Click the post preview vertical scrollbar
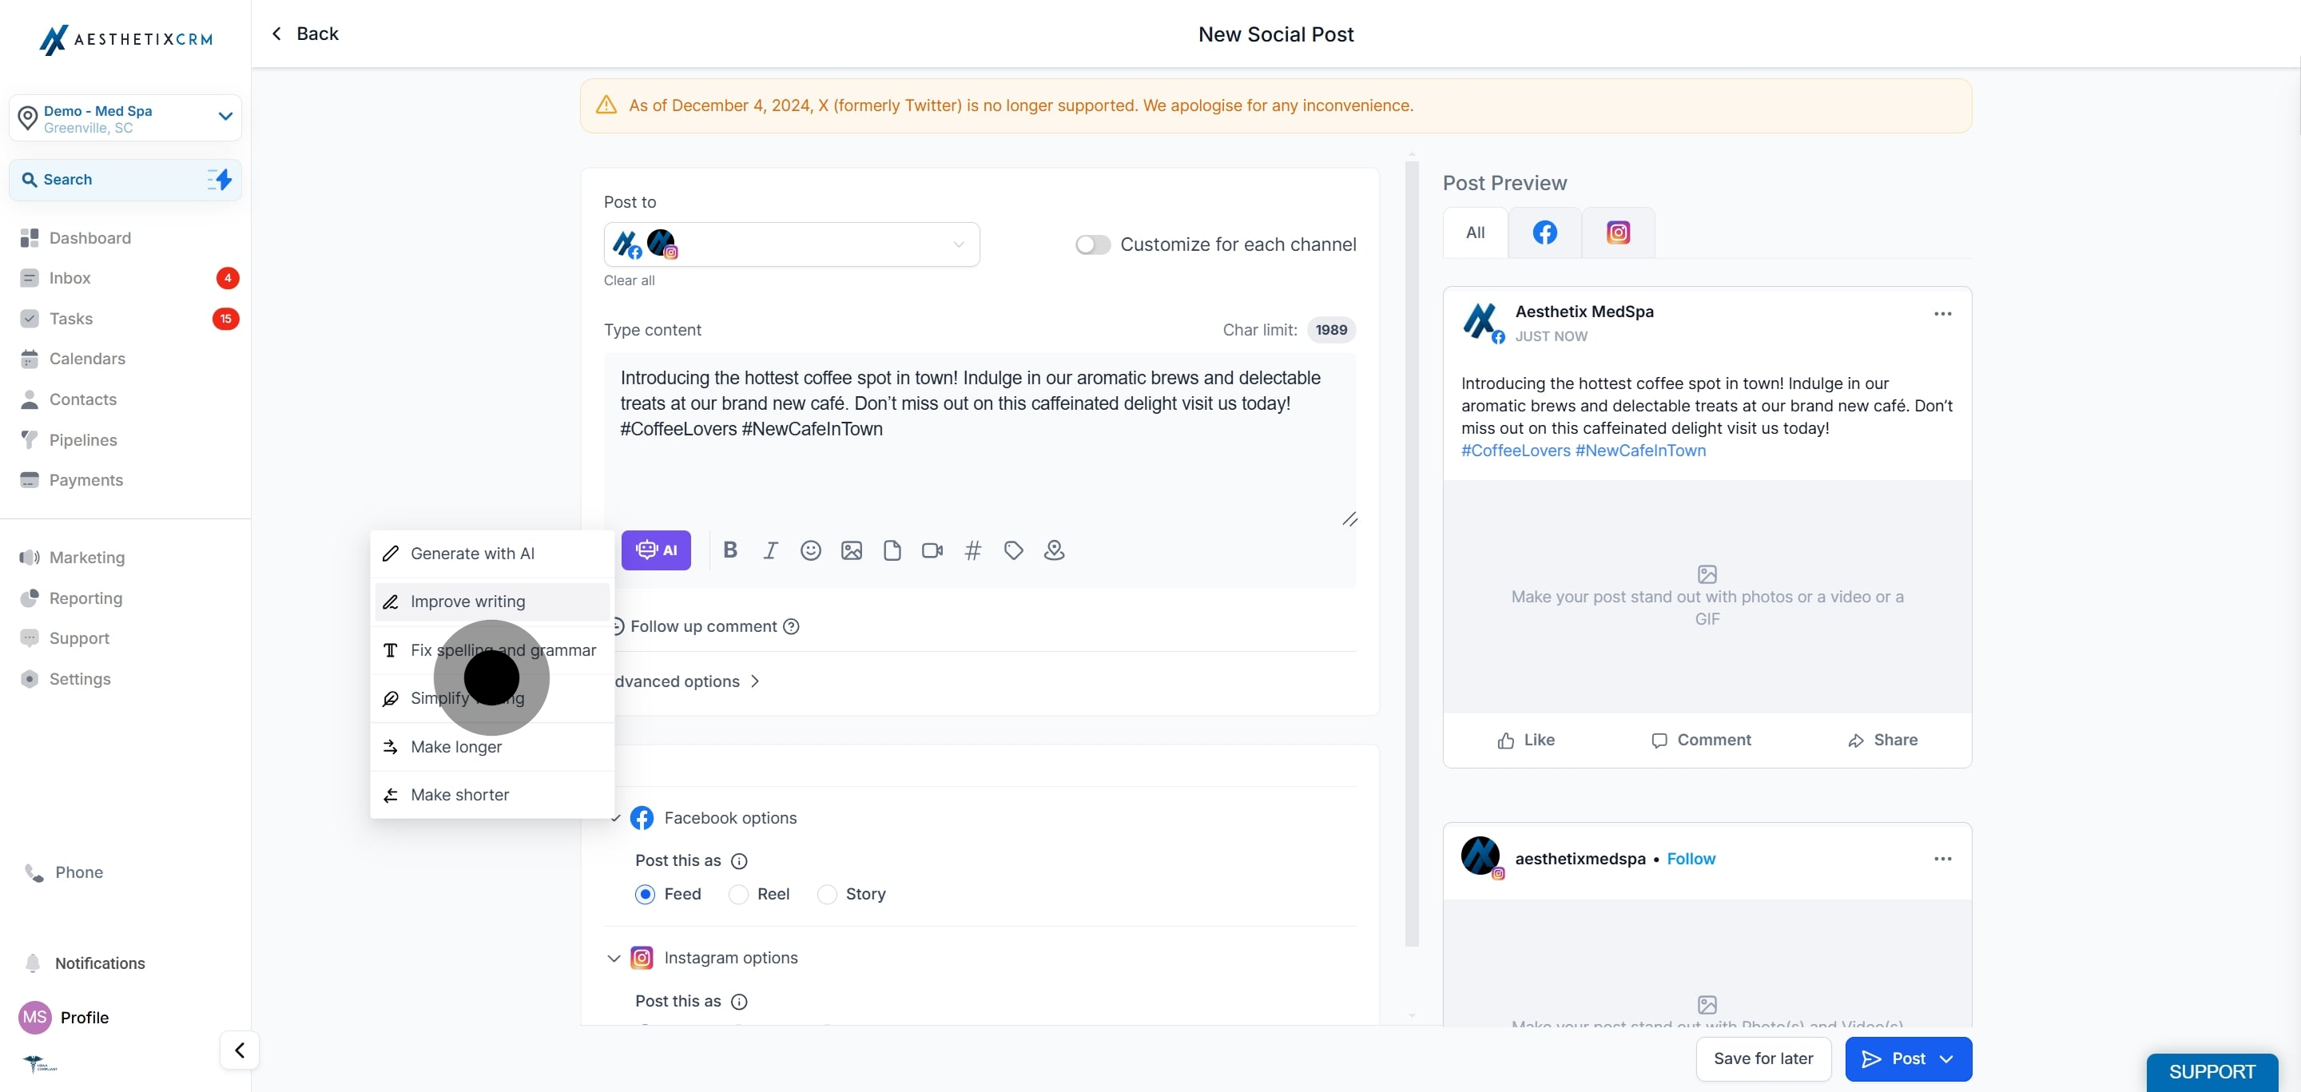 click(1411, 554)
